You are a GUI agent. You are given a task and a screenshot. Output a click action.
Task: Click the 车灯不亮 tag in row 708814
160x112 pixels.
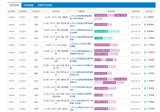click(112, 102)
